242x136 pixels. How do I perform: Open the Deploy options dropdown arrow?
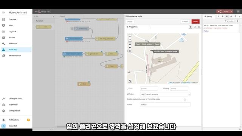[x=231, y=12]
